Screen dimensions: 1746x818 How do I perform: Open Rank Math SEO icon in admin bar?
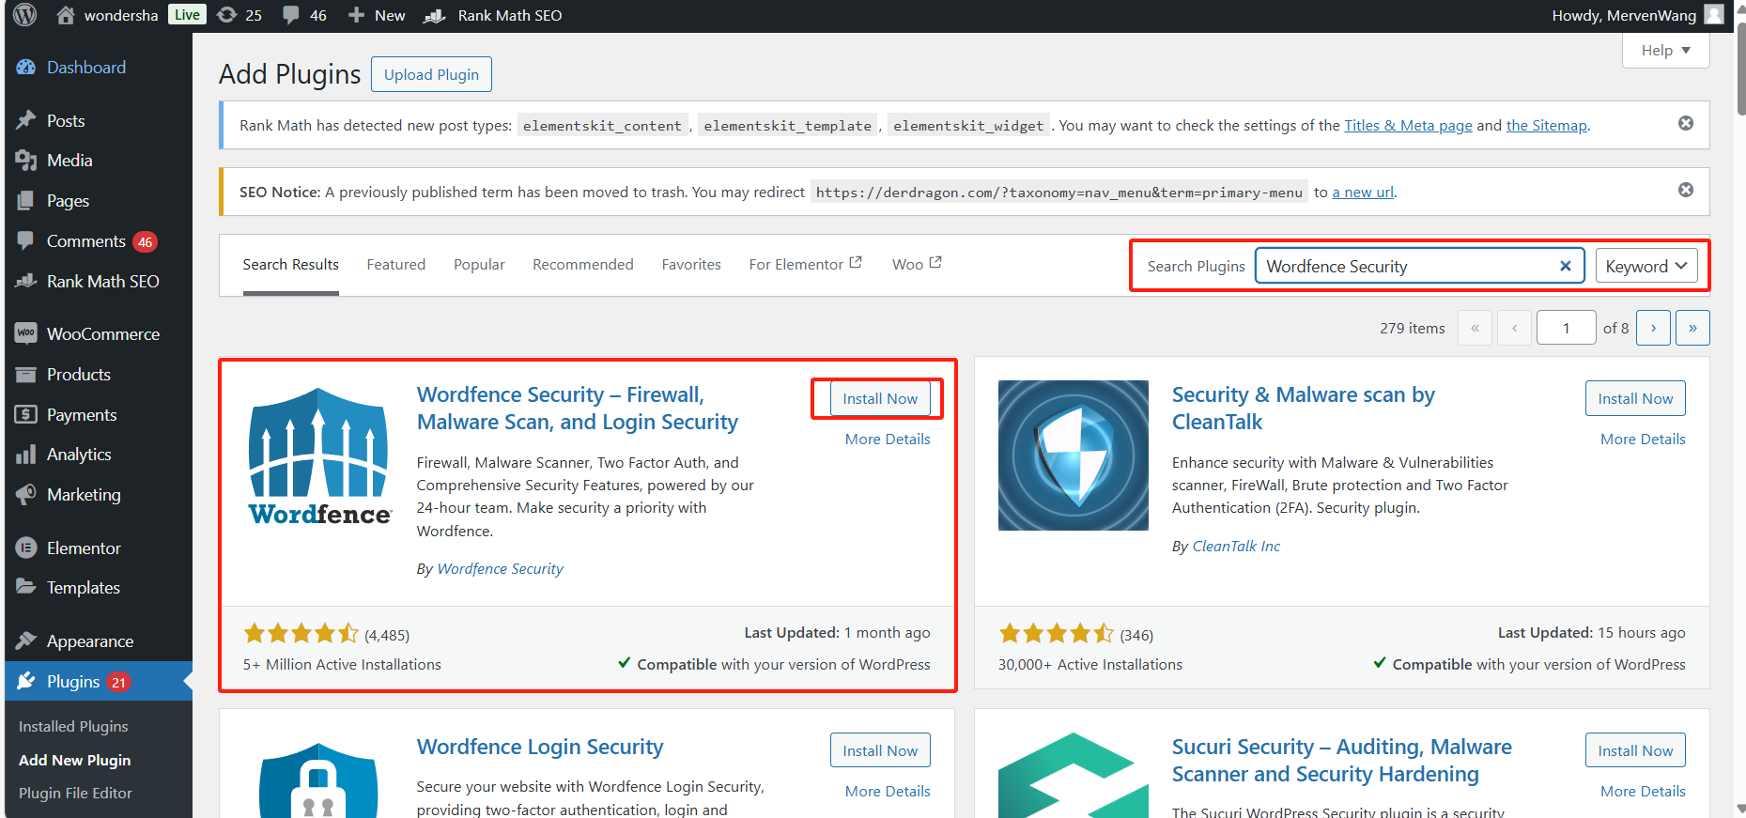434,15
